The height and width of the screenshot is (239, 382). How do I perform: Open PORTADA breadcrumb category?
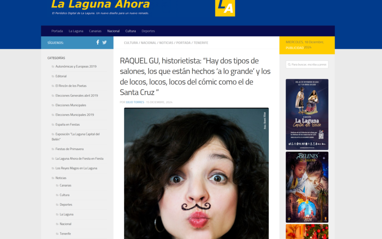(183, 43)
